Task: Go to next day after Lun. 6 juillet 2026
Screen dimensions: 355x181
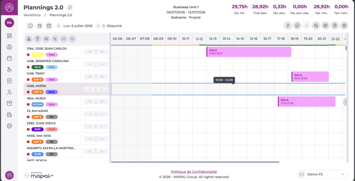Action: [98, 26]
